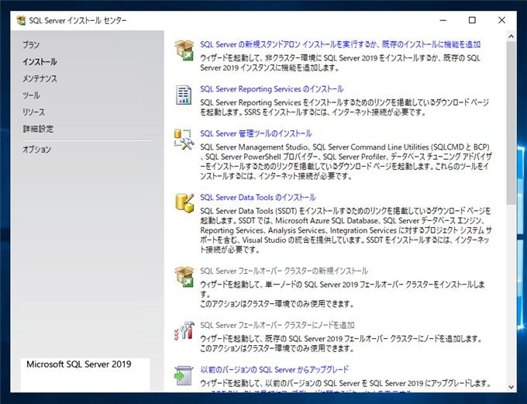Open SQL Server Data Tools のインストール link
Image resolution: width=527 pixels, height=404 pixels.
click(258, 198)
